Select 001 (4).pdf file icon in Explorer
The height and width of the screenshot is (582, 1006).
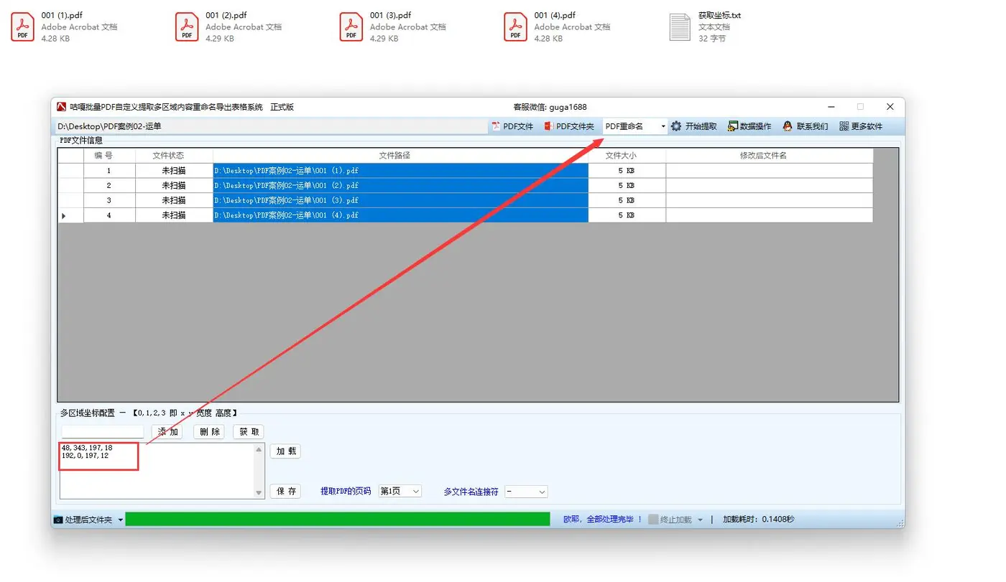[x=515, y=27]
